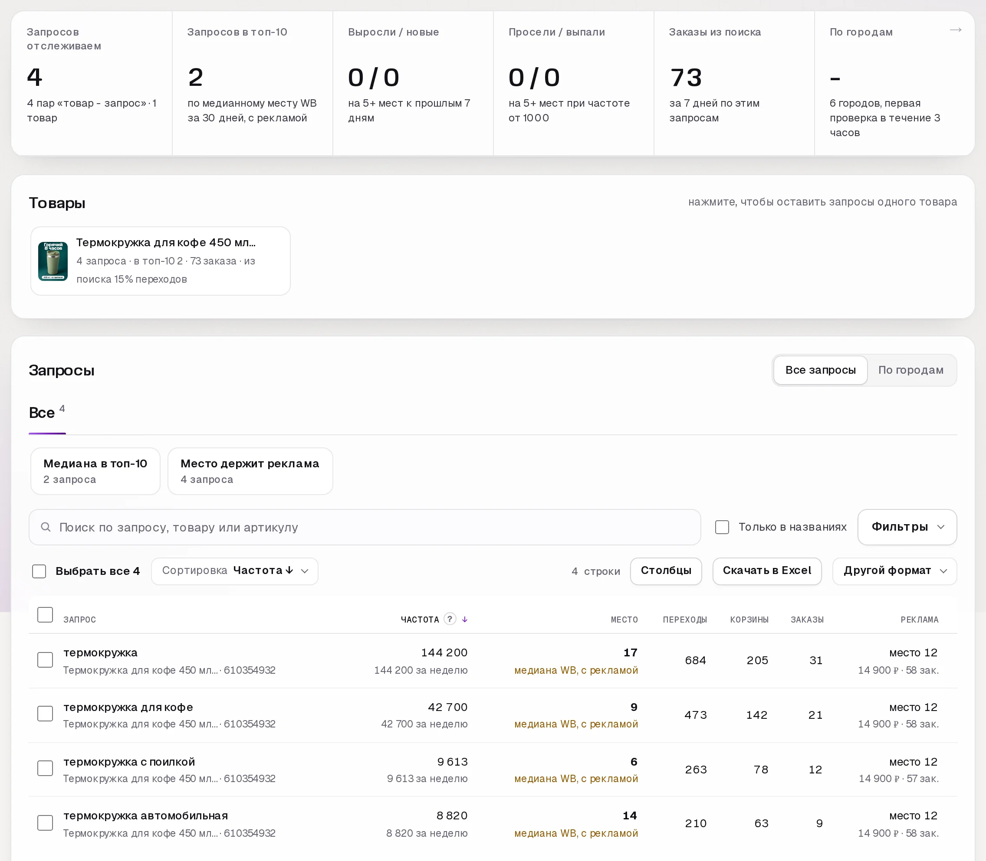Select the checkbox for термокружка для кофе
Viewport: 986px width, 861px height.
[45, 714]
